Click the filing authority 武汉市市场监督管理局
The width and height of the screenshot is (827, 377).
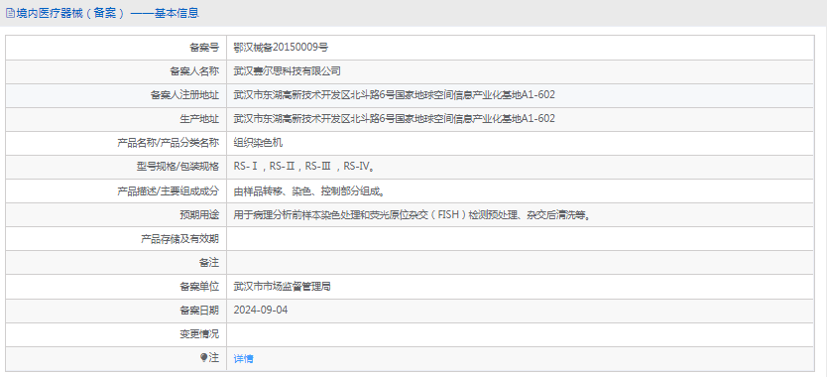[x=283, y=287]
